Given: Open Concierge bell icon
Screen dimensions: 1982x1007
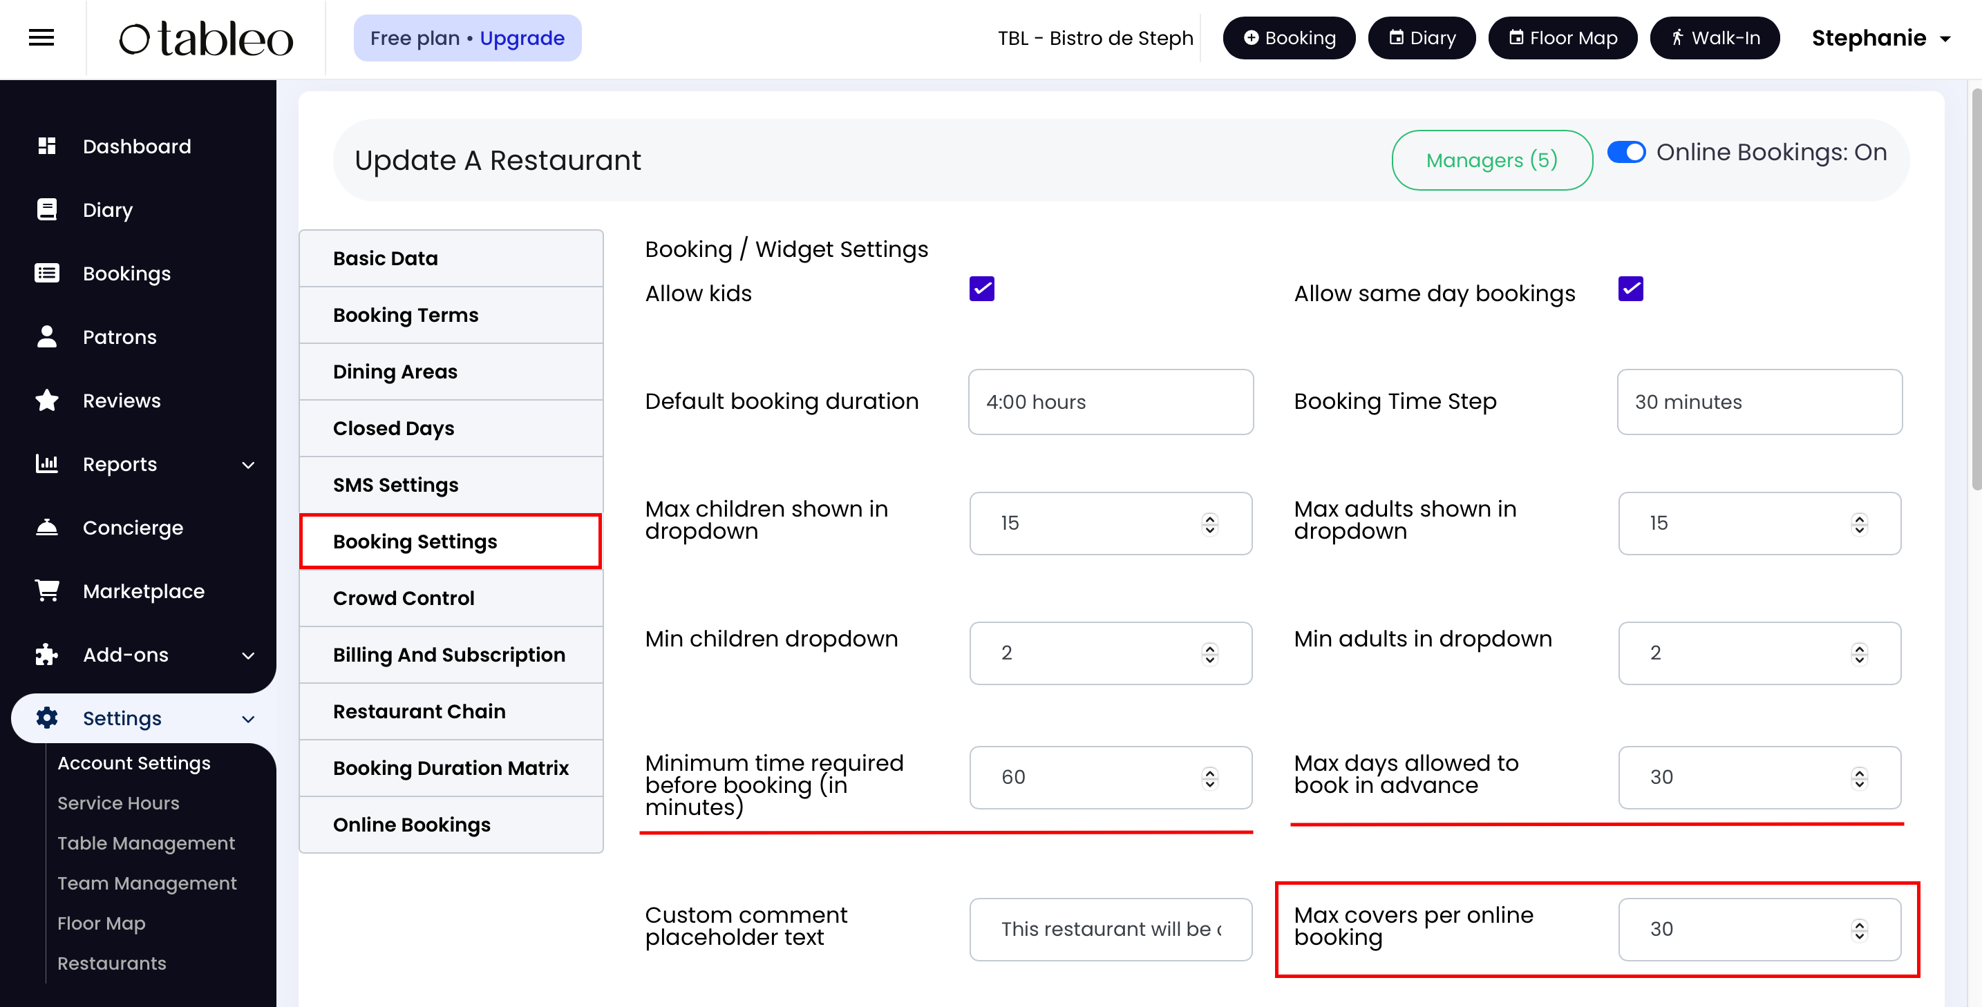Looking at the screenshot, I should click(x=47, y=528).
